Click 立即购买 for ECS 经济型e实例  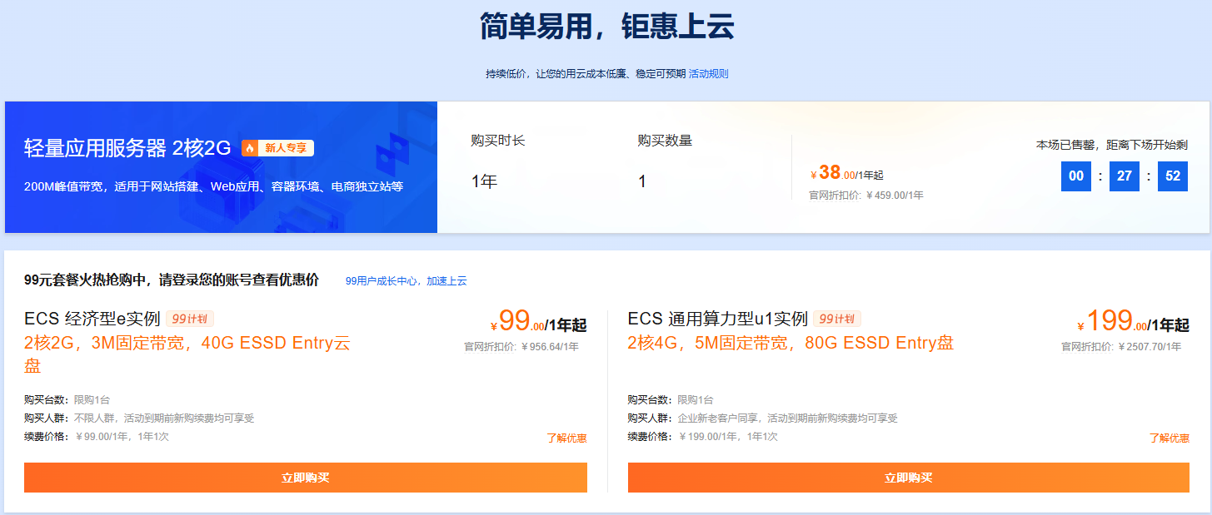[x=306, y=478]
